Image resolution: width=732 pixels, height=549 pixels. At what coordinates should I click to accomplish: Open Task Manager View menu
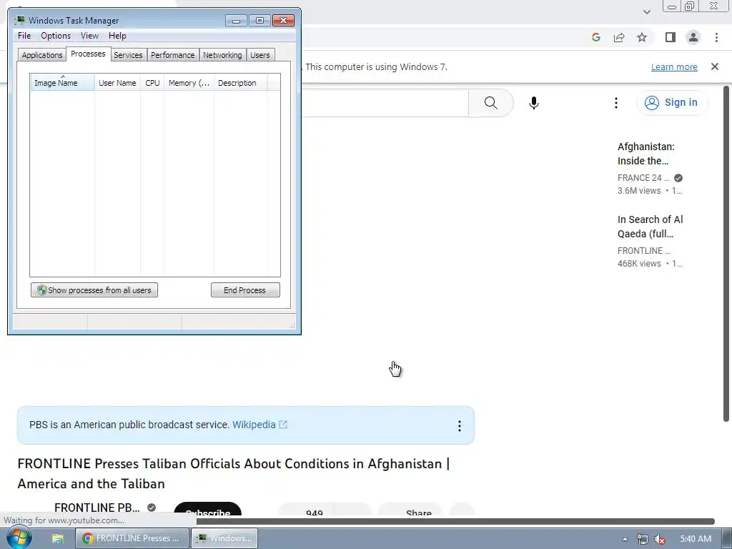89,36
